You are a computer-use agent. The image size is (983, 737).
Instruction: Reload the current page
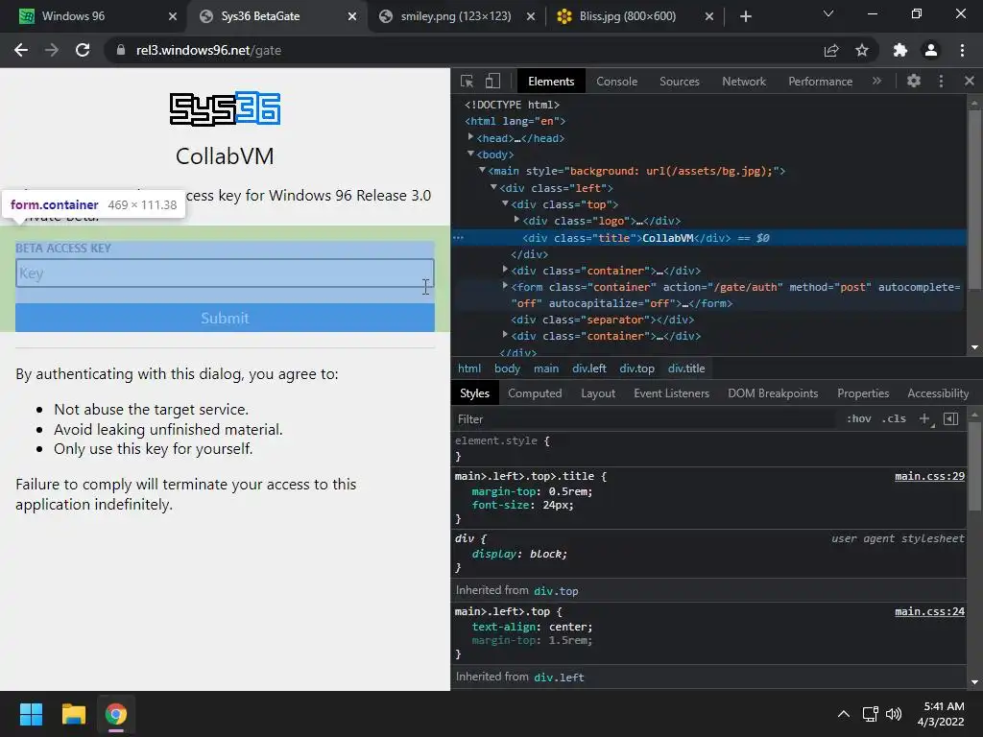83,50
